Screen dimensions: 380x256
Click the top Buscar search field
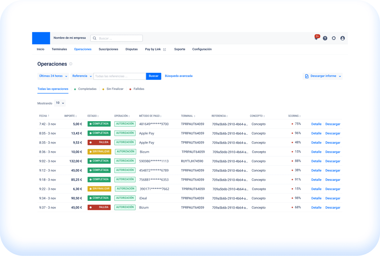click(x=116, y=38)
